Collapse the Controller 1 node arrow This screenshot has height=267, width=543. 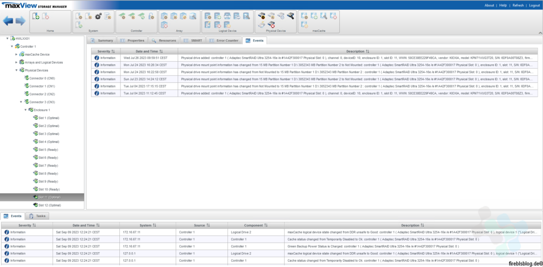(x=12, y=47)
